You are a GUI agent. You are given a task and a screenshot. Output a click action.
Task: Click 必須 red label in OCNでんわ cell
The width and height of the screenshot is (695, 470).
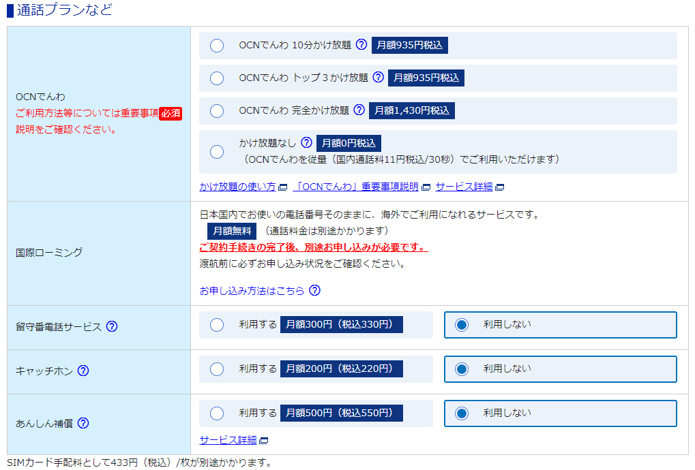click(x=171, y=114)
